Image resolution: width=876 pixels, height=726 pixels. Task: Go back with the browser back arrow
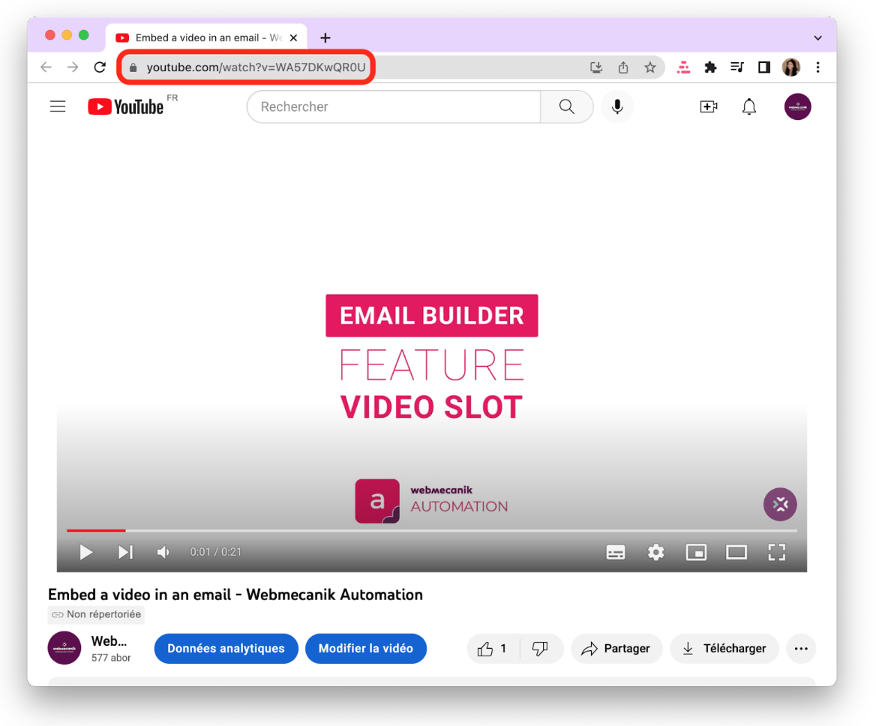pyautogui.click(x=46, y=67)
